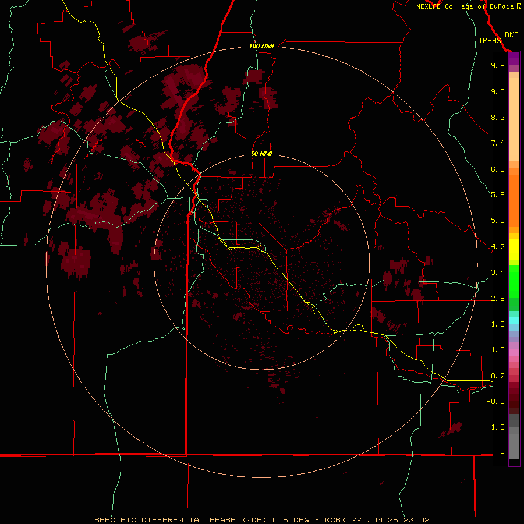Image resolution: width=524 pixels, height=524 pixels.
Task: Pick the bright yellow band of color scale
Action: click(514, 249)
